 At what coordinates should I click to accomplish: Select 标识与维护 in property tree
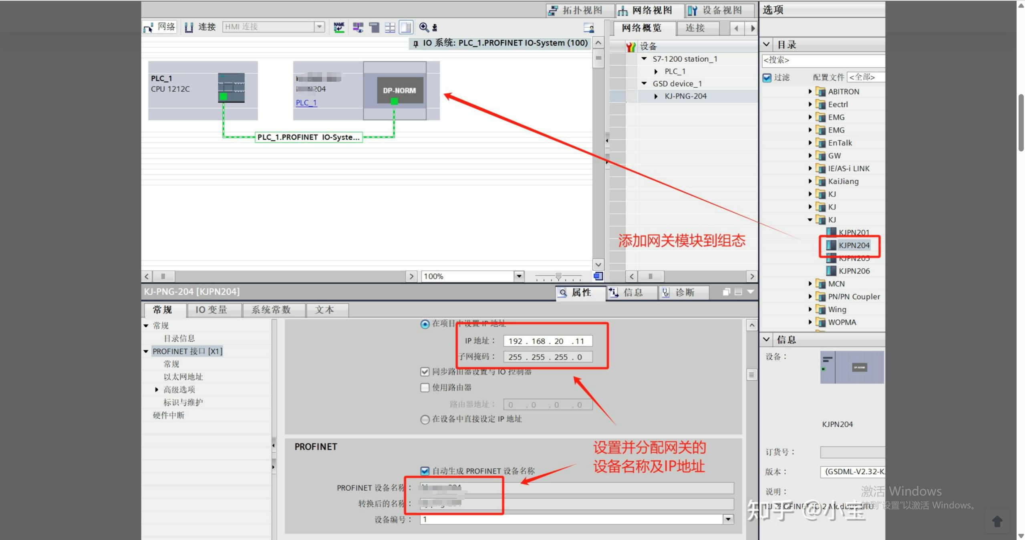click(183, 403)
